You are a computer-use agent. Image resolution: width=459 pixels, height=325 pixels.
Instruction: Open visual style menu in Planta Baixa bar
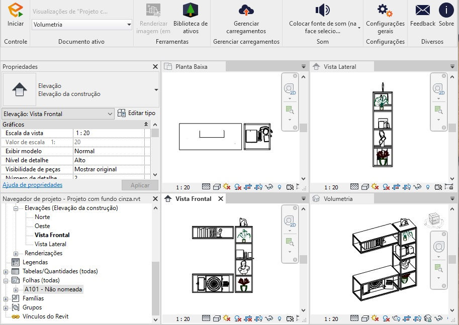click(x=217, y=187)
